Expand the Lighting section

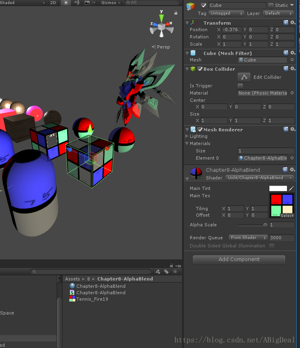click(187, 136)
